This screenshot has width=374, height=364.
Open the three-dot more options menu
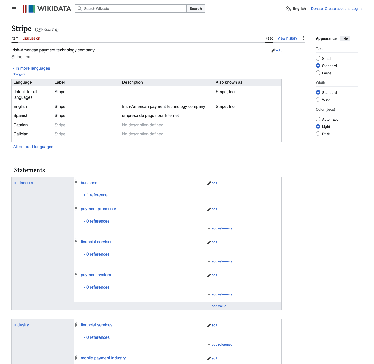coord(303,38)
